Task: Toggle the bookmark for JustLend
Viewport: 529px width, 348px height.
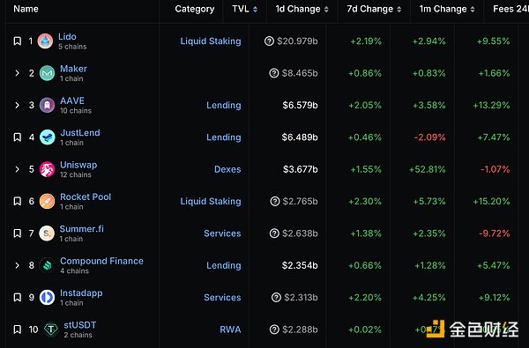Action: click(x=18, y=137)
